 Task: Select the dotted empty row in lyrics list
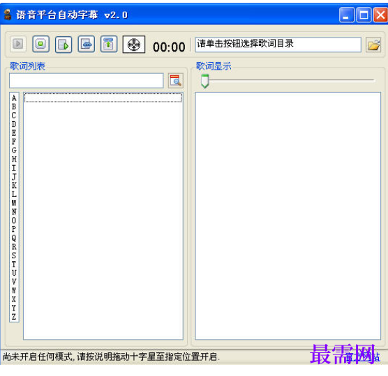103,97
